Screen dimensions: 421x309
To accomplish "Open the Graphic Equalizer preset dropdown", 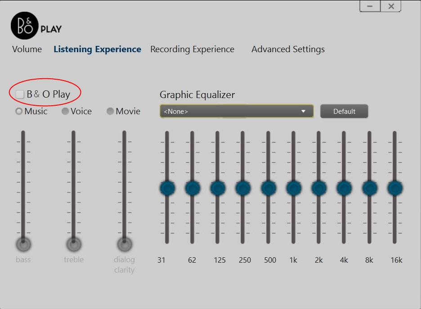I will (x=237, y=111).
